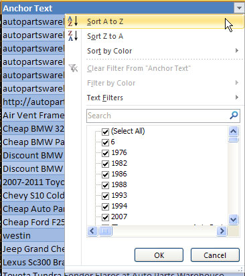This screenshot has height=276, width=245.
Task: Click the horizontal scroll left arrow
Action: coord(92,231)
